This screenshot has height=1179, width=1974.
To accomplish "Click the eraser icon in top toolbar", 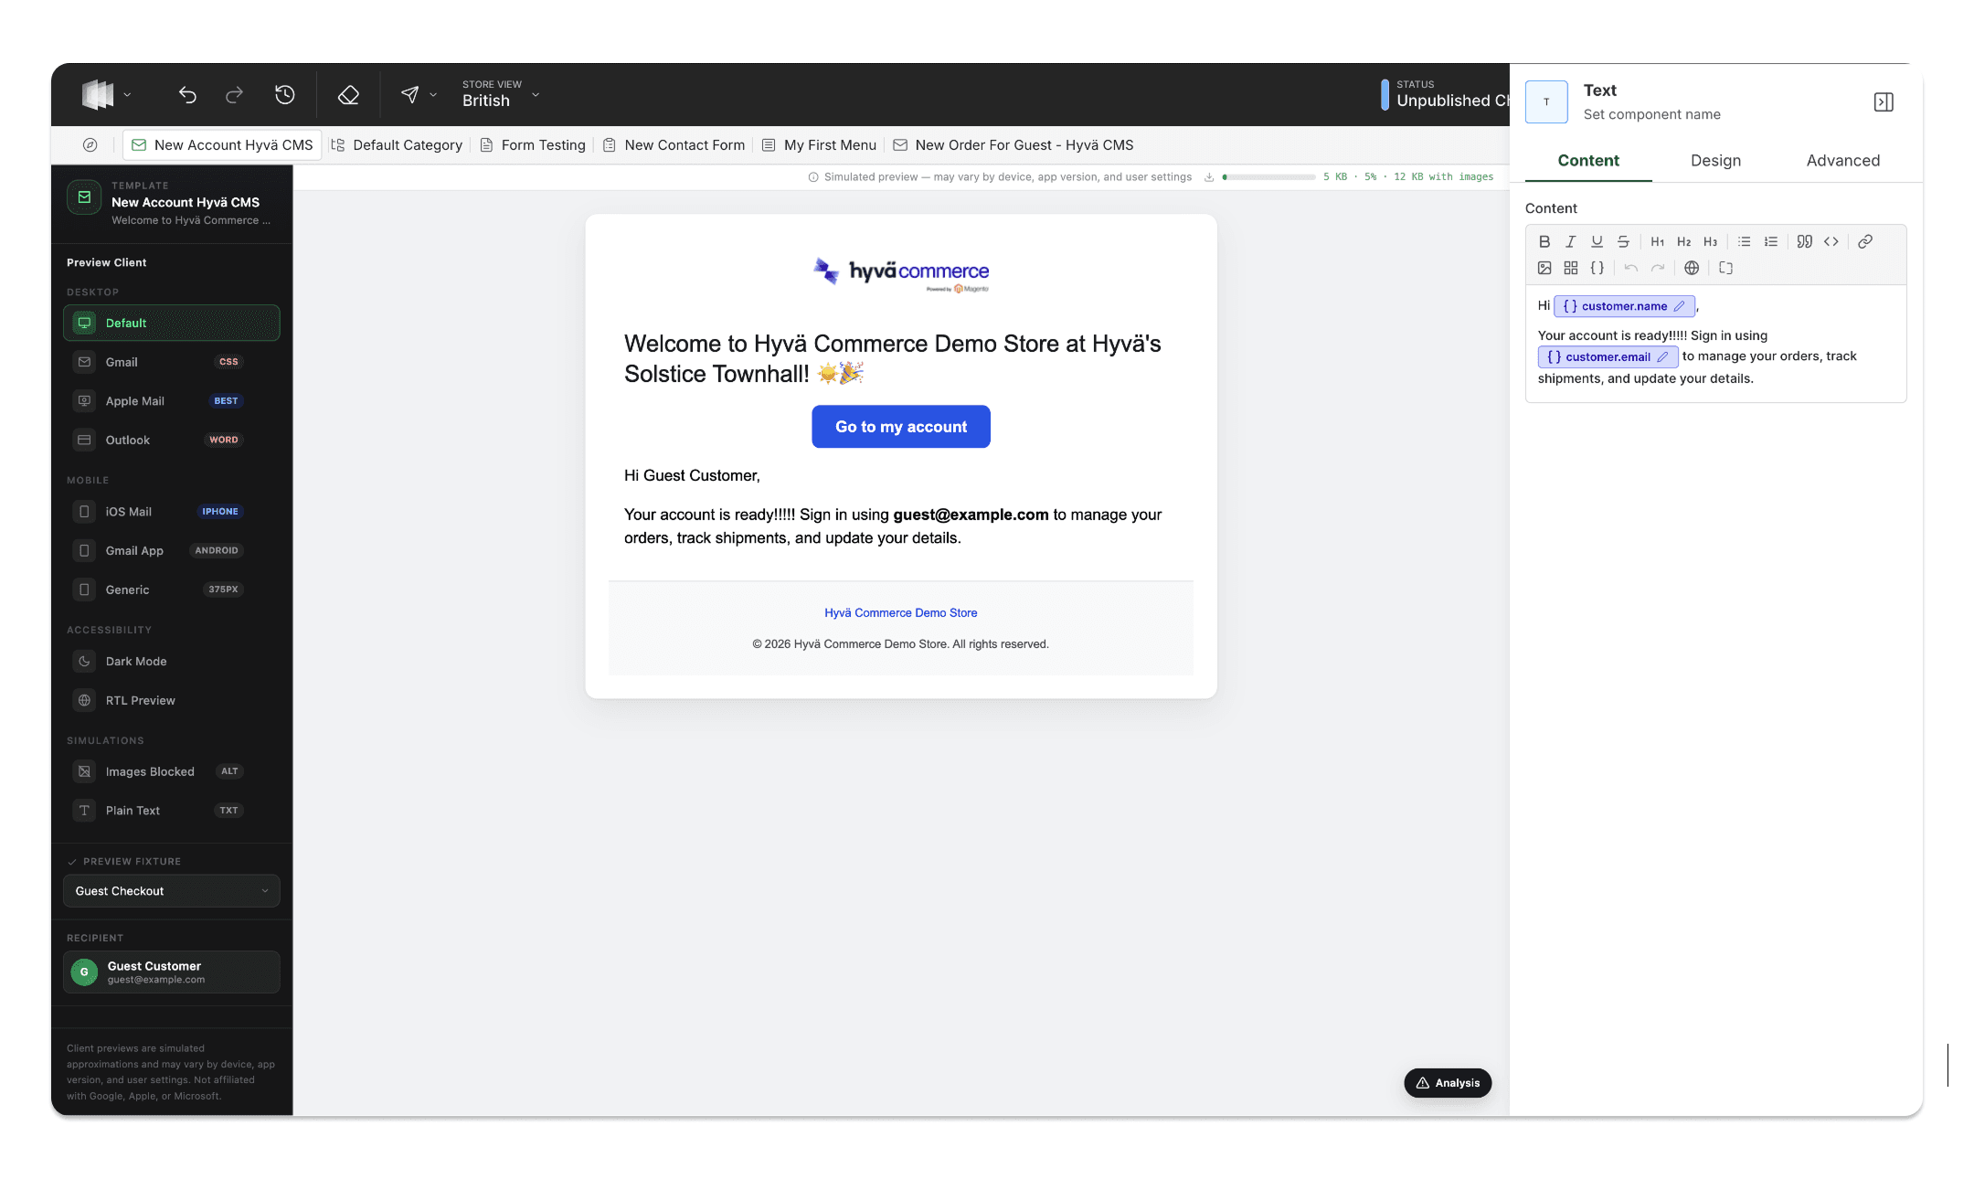I will [x=348, y=95].
